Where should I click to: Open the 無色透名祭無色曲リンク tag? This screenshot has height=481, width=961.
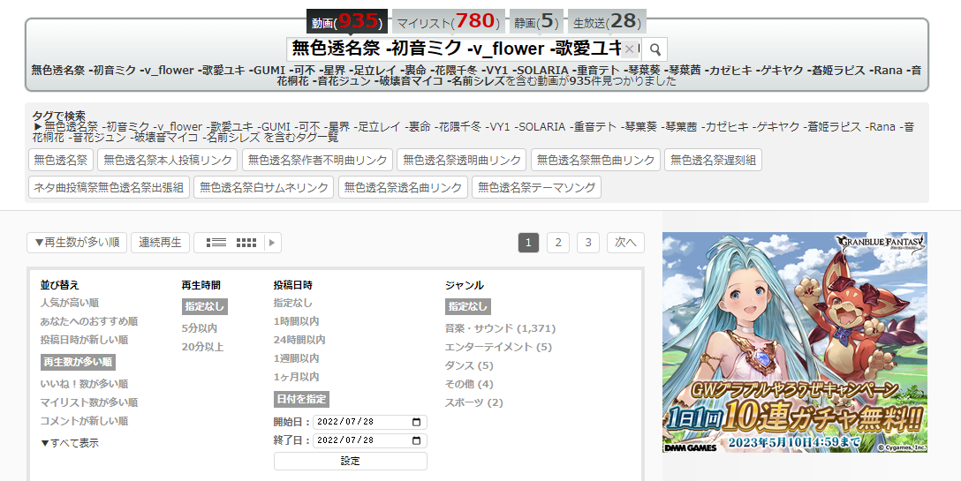tap(595, 161)
